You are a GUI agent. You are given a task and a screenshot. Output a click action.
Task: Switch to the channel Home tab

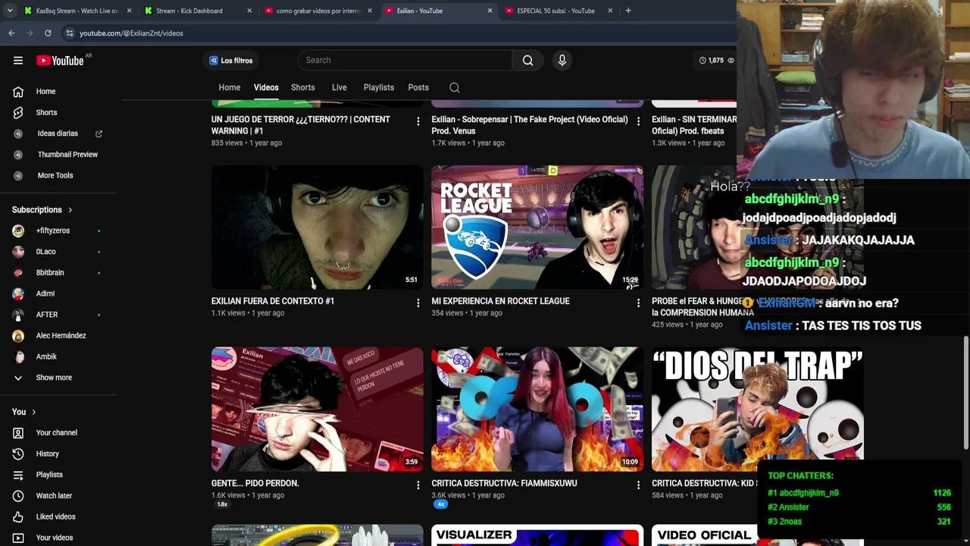[x=230, y=88]
